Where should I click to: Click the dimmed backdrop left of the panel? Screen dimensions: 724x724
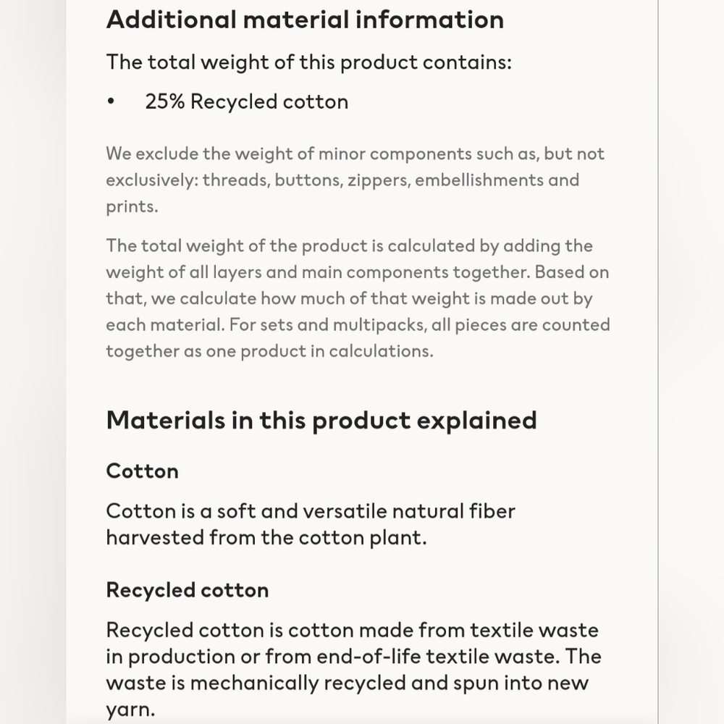(33, 362)
